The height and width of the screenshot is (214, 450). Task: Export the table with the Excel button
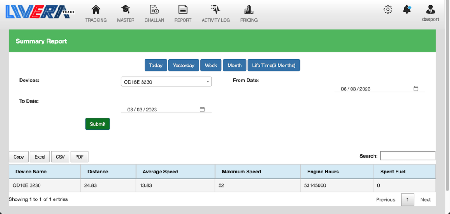(40, 157)
